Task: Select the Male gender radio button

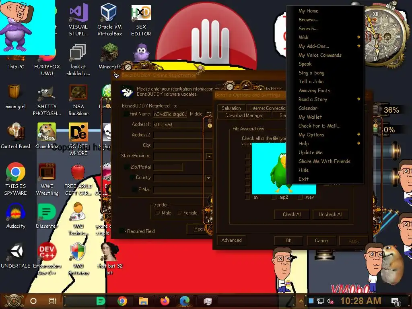Action: tap(158, 213)
